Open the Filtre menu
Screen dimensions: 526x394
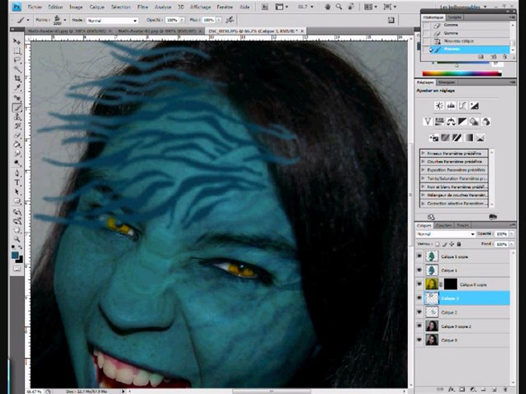pyautogui.click(x=142, y=7)
